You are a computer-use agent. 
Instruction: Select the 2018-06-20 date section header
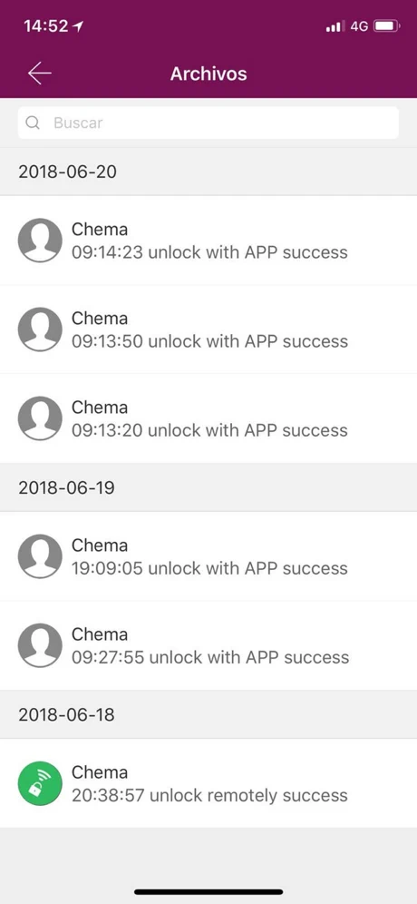(x=208, y=172)
